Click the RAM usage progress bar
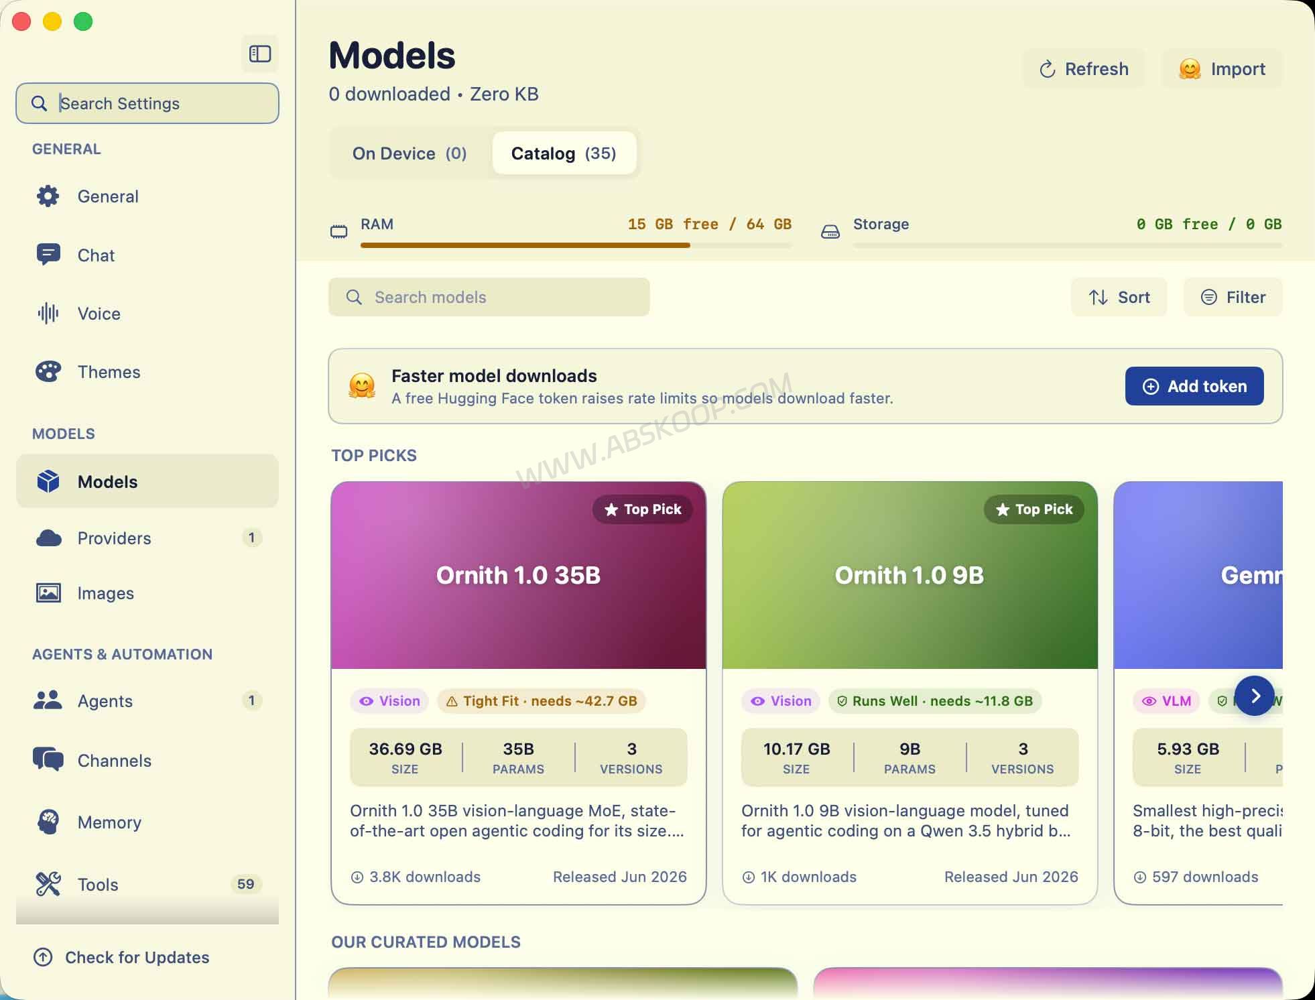This screenshot has width=1315, height=1000. pos(576,245)
